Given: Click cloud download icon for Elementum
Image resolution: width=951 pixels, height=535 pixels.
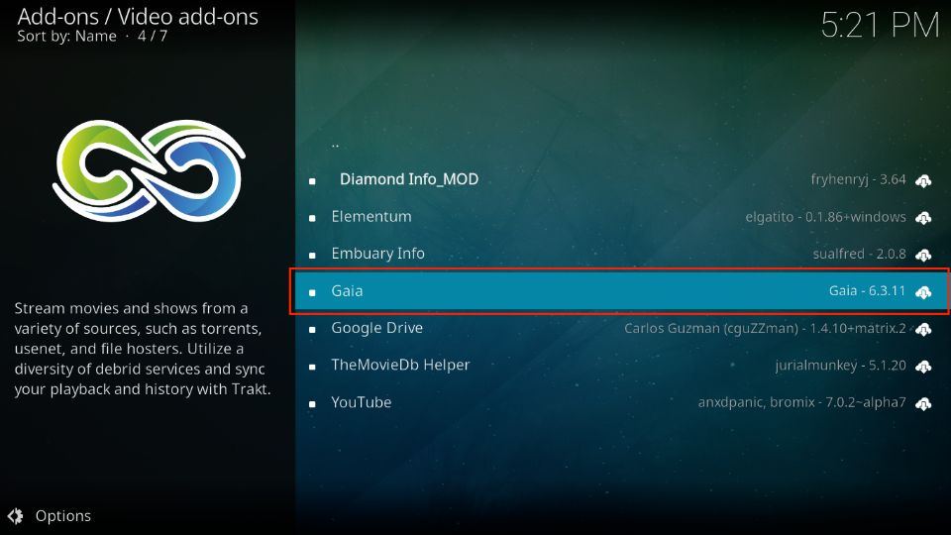Looking at the screenshot, I should point(923,218).
